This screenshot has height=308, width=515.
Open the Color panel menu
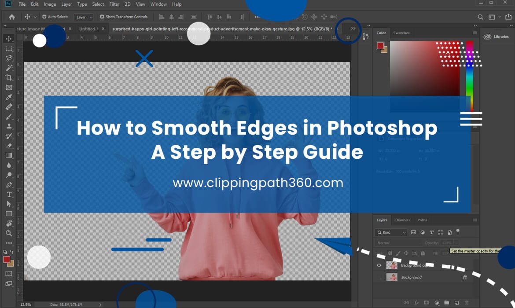click(475, 33)
